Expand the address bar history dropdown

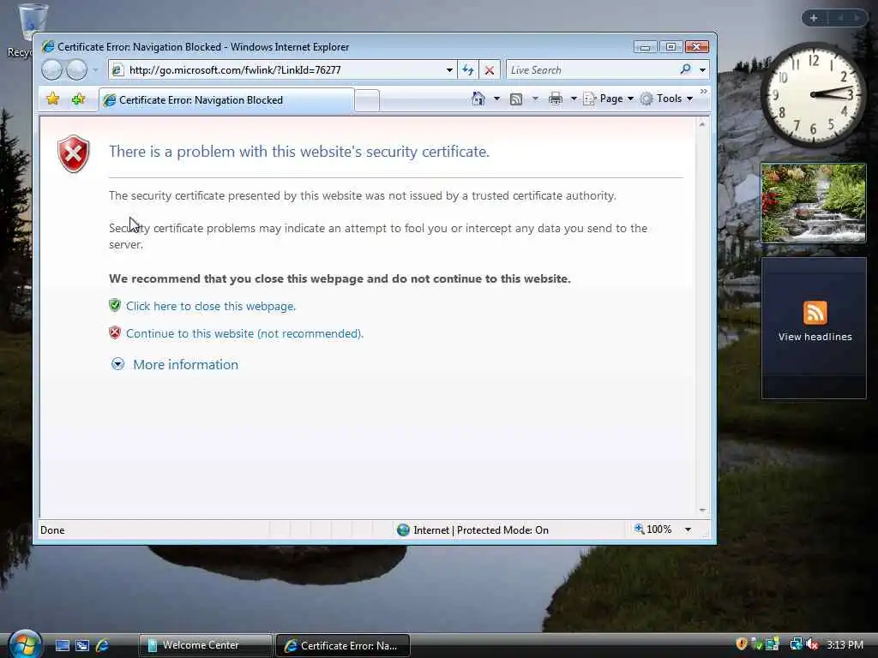click(x=449, y=70)
